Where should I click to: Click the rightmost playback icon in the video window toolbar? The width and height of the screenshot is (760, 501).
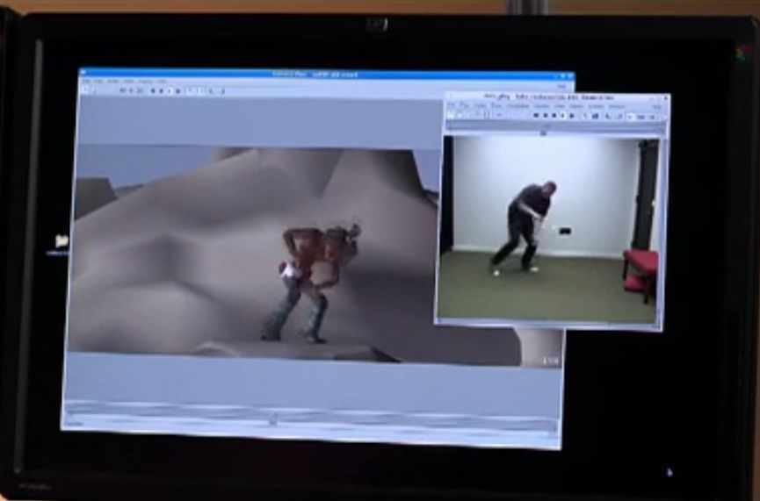tap(572, 116)
